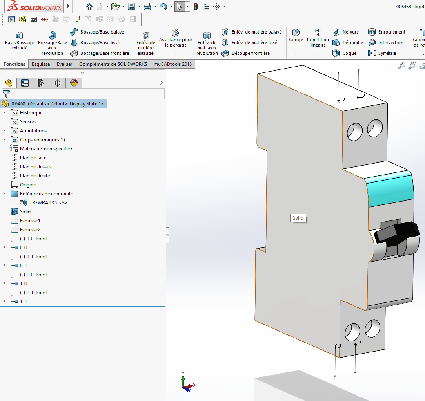
Task: Click the Open file icon
Action: [x=116, y=7]
